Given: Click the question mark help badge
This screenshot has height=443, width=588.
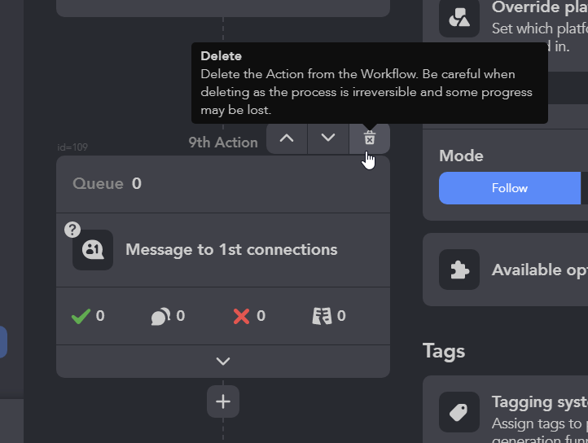Looking at the screenshot, I should [x=72, y=230].
